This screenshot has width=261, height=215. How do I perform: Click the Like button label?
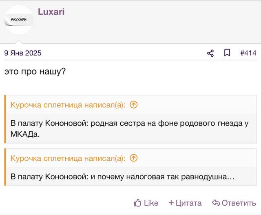(151, 203)
